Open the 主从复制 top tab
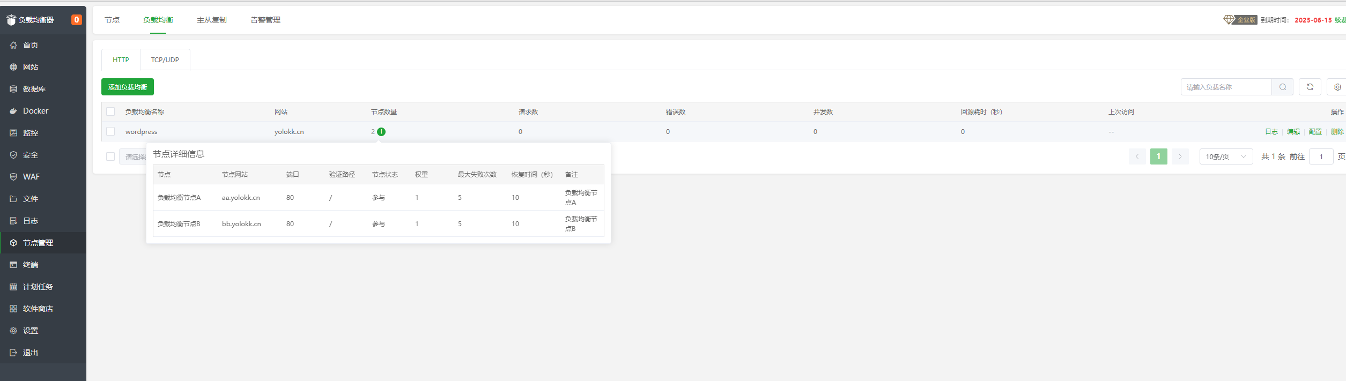This screenshot has width=1346, height=381. point(211,20)
